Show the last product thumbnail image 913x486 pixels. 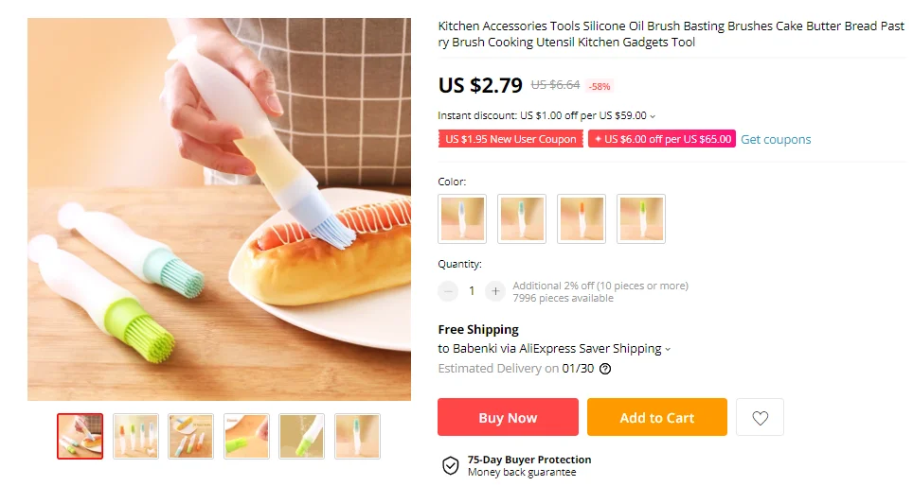point(357,436)
